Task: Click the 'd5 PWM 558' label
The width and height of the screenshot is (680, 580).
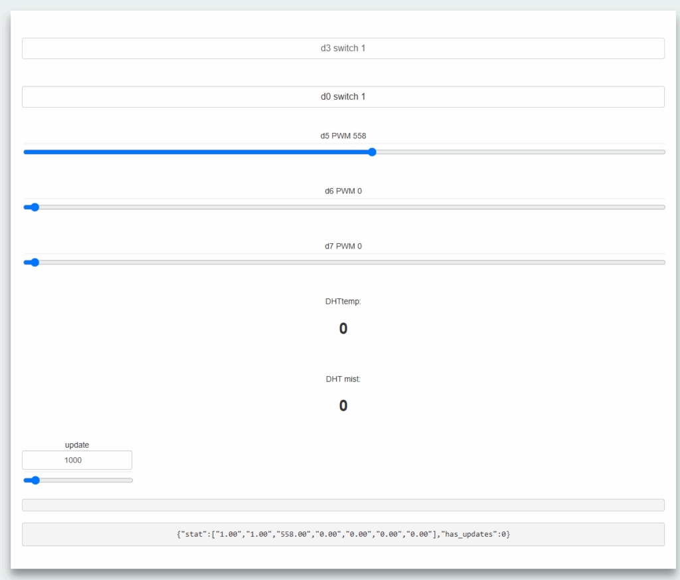Action: [x=343, y=136]
